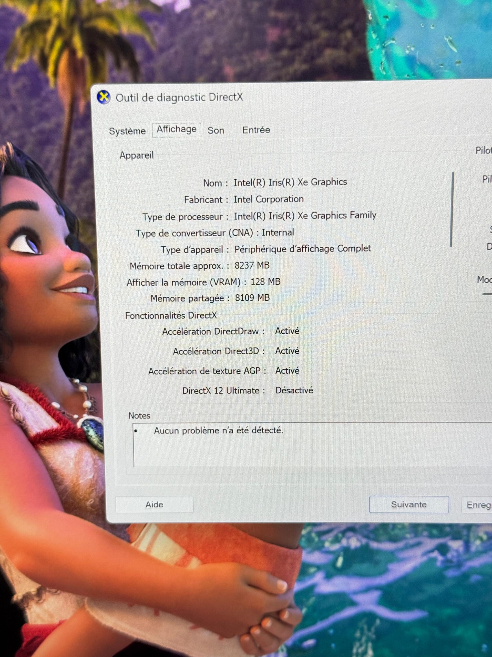Click the DirectX diagnostic tool title icon

pyautogui.click(x=104, y=98)
